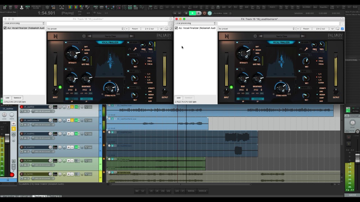Click Brightness frequency stepper in LeadVox plugin

point(90,90)
